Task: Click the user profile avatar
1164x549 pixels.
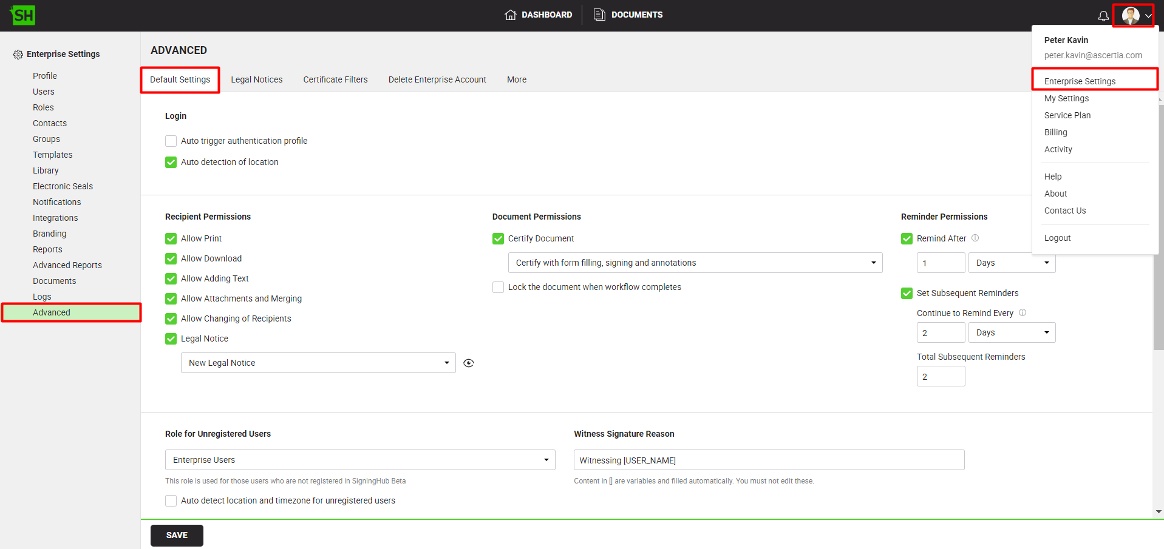Action: pos(1130,16)
